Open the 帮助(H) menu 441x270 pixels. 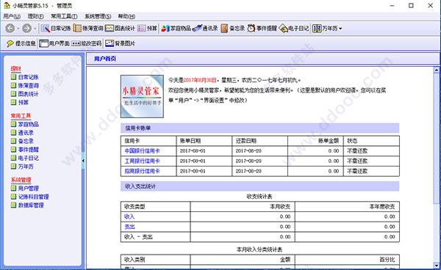[126, 16]
